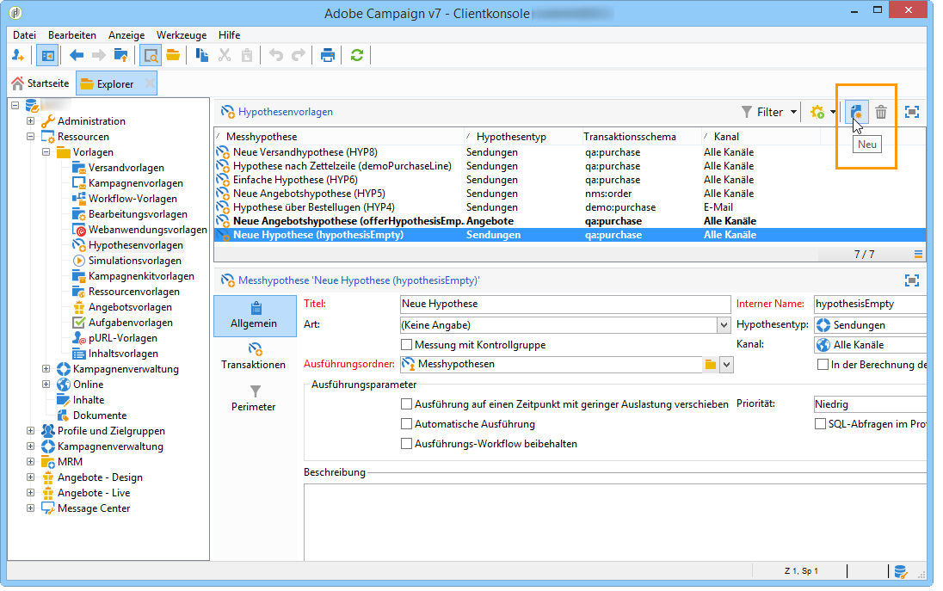Click the user connection icon in toolbar
The height and width of the screenshot is (591, 943).
tap(18, 55)
